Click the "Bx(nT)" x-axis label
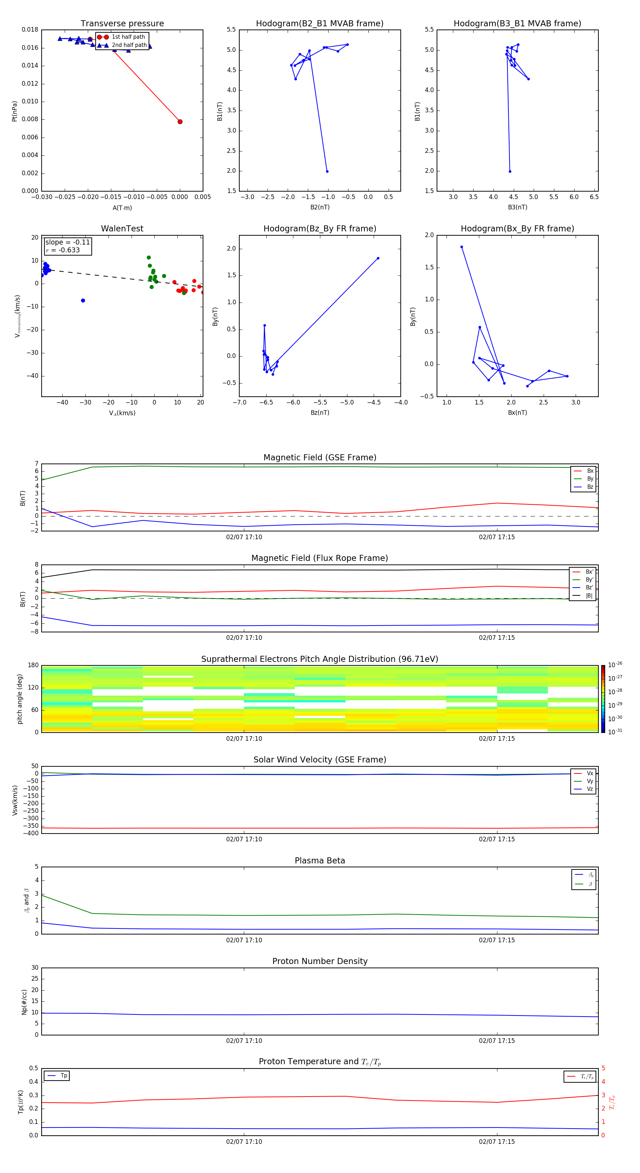 tap(517, 413)
